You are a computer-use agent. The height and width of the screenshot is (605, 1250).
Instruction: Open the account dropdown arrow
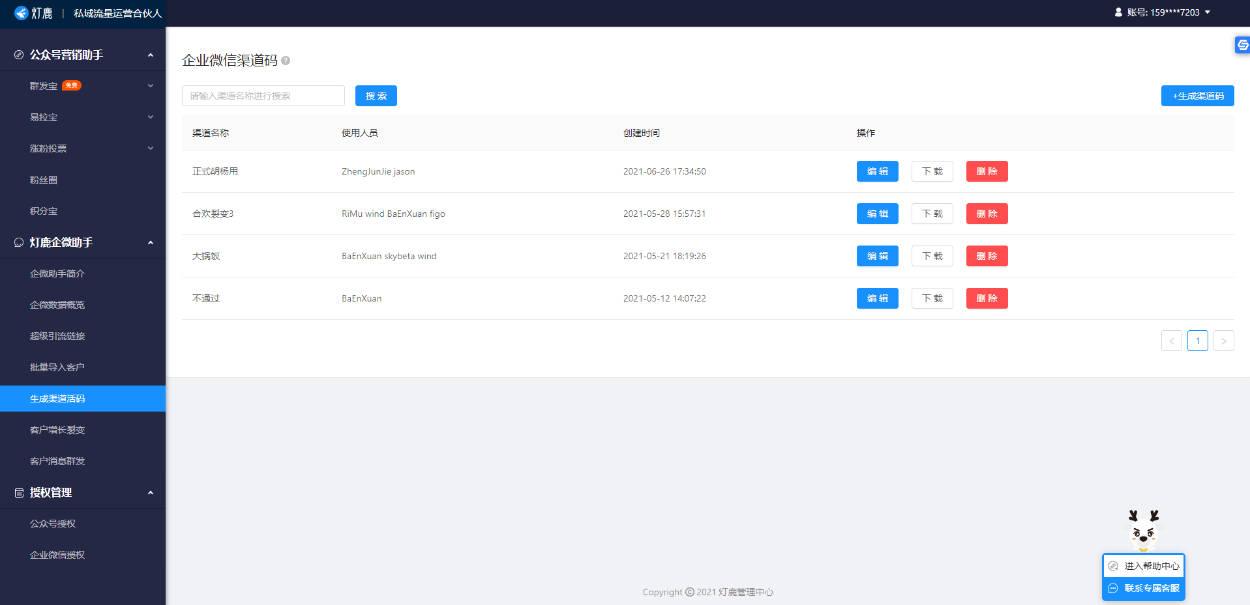coord(1207,12)
